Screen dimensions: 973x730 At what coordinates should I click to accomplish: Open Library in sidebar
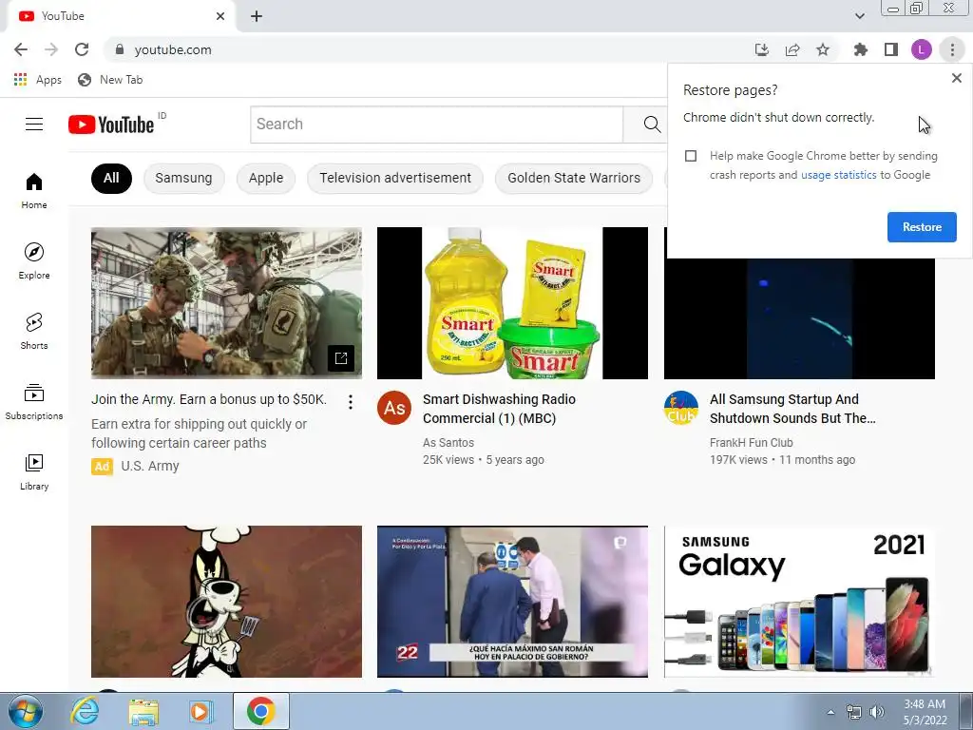[34, 471]
